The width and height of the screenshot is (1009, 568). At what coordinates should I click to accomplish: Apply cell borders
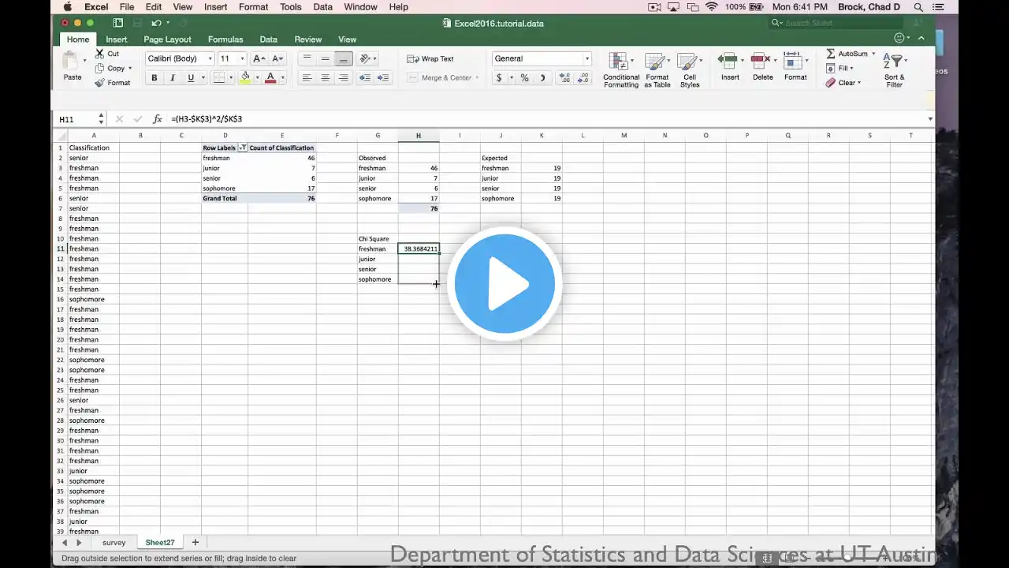click(219, 77)
